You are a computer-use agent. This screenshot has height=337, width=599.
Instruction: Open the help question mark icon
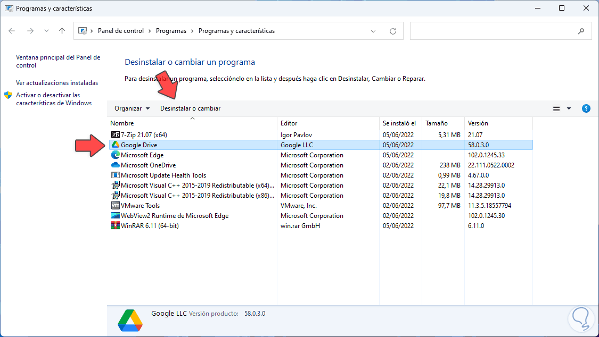point(586,108)
